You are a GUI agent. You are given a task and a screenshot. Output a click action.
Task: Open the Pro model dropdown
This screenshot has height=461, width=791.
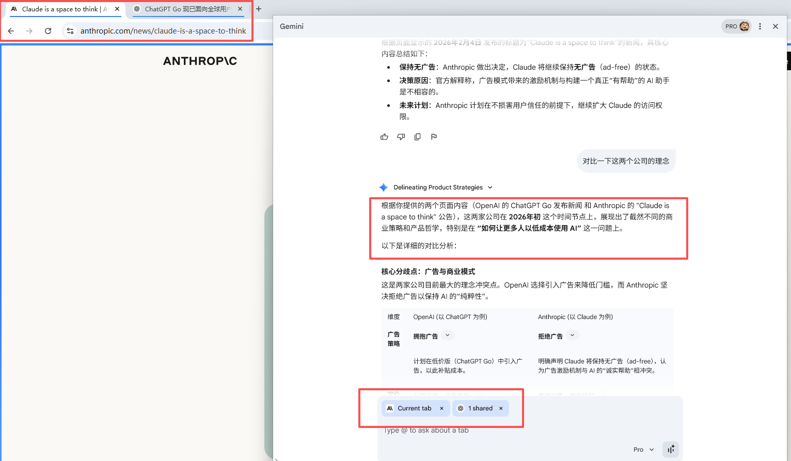[643, 450]
